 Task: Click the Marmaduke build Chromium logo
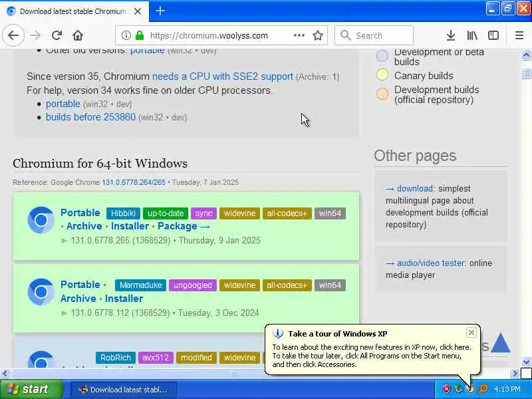point(41,292)
